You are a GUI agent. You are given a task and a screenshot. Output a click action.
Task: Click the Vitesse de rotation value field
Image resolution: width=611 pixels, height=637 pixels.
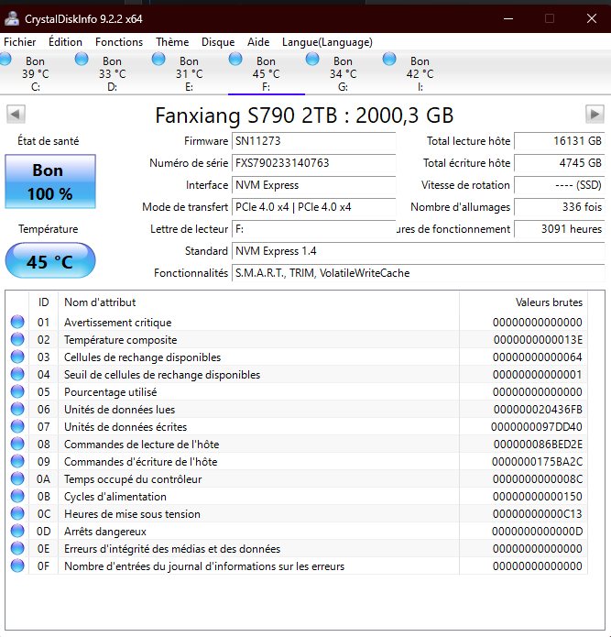coord(560,185)
